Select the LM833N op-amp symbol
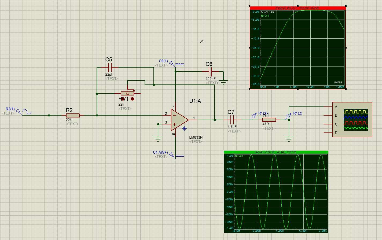 [178, 120]
